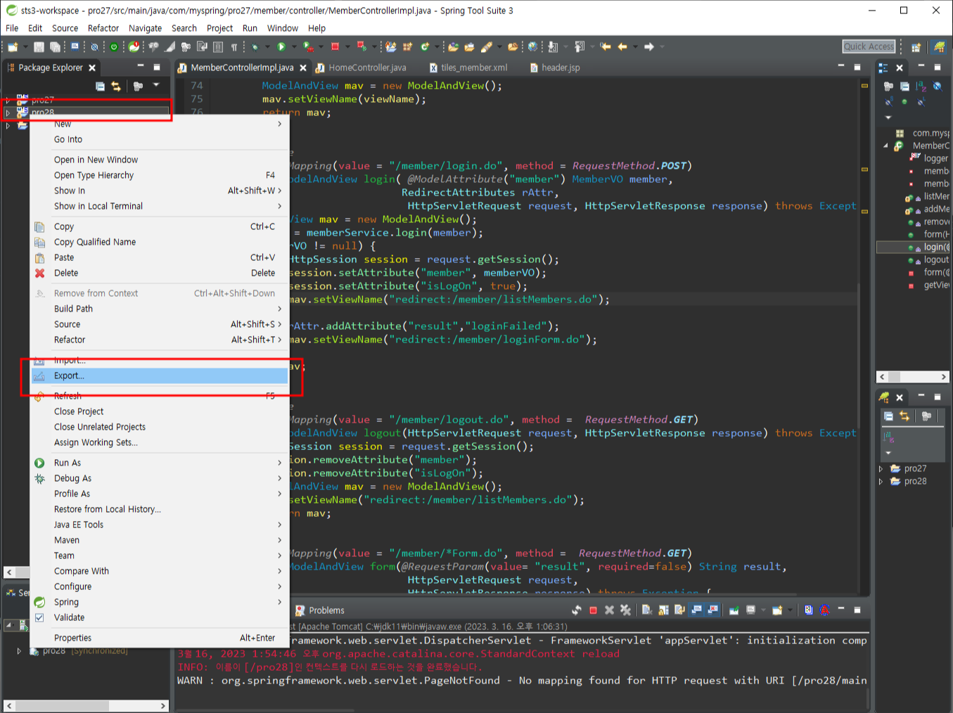Image resolution: width=953 pixels, height=713 pixels.
Task: Click Sort icon in Outline view toolbar
Action: tap(921, 86)
